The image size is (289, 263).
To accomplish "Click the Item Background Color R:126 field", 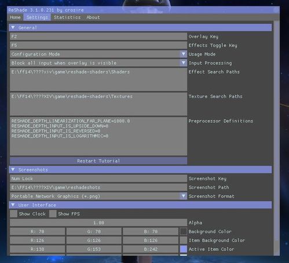I will 38,240.
